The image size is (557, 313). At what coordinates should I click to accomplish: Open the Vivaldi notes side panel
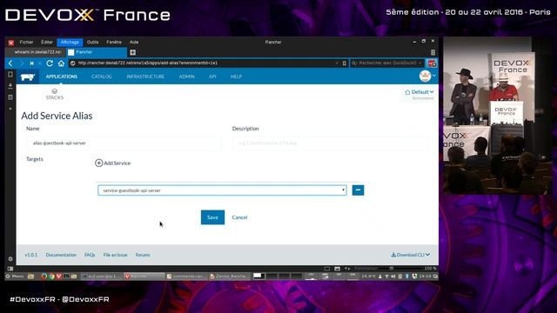(10, 97)
